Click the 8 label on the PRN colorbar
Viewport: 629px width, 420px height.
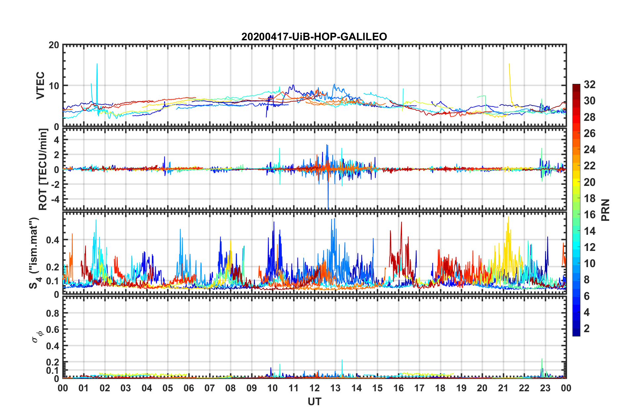point(587,280)
